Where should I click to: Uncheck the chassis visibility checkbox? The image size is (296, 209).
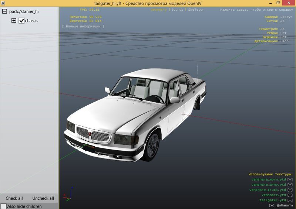pyautogui.click(x=21, y=21)
